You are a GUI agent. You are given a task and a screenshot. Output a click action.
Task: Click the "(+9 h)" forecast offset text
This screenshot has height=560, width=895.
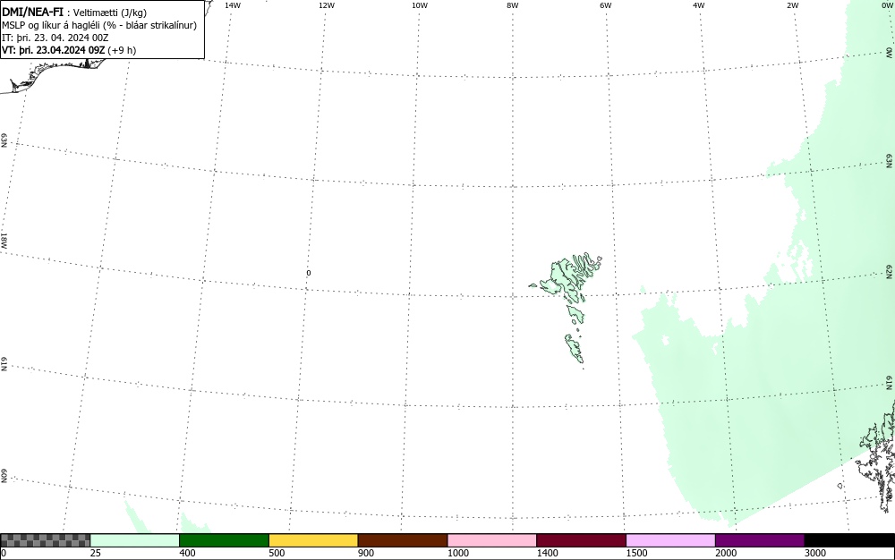[x=122, y=50]
